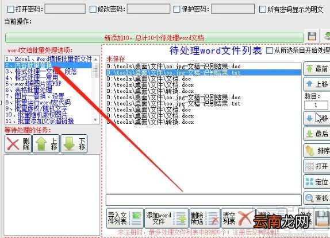Screen dimensions: 330x238
Task: Select option 11、批量添加文字超链接
Action: (48, 121)
